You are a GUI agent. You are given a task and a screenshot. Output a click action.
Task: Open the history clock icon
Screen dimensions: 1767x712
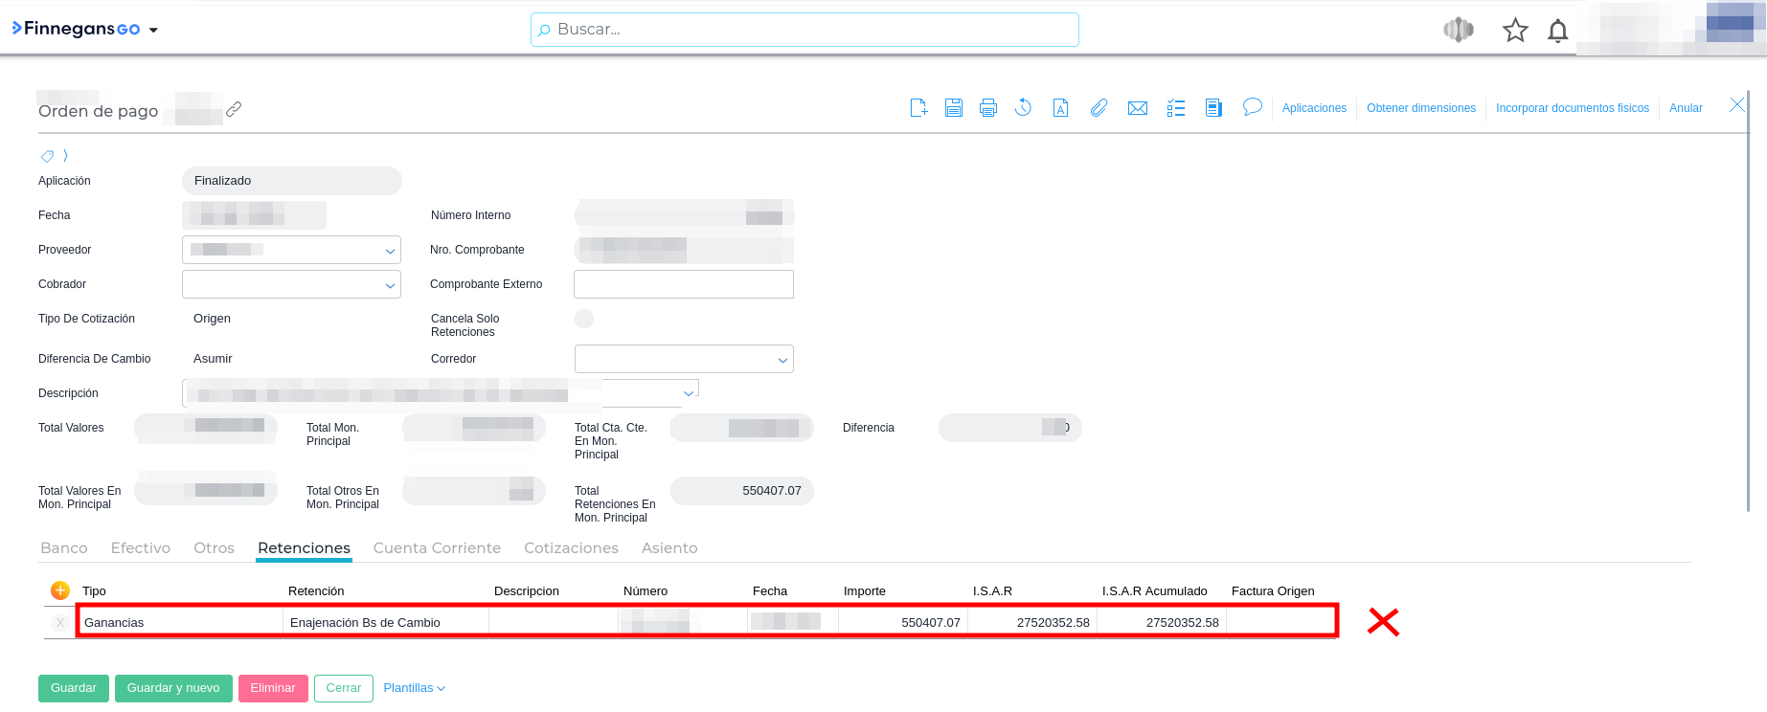pyautogui.click(x=1023, y=108)
